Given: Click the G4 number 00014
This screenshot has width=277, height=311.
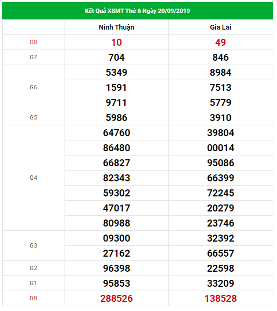Looking at the screenshot, I should coord(221,148).
